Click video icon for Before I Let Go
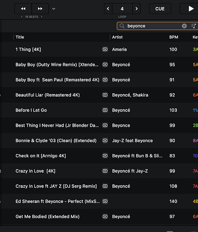The width and height of the screenshot is (198, 232). pyautogui.click(x=105, y=110)
